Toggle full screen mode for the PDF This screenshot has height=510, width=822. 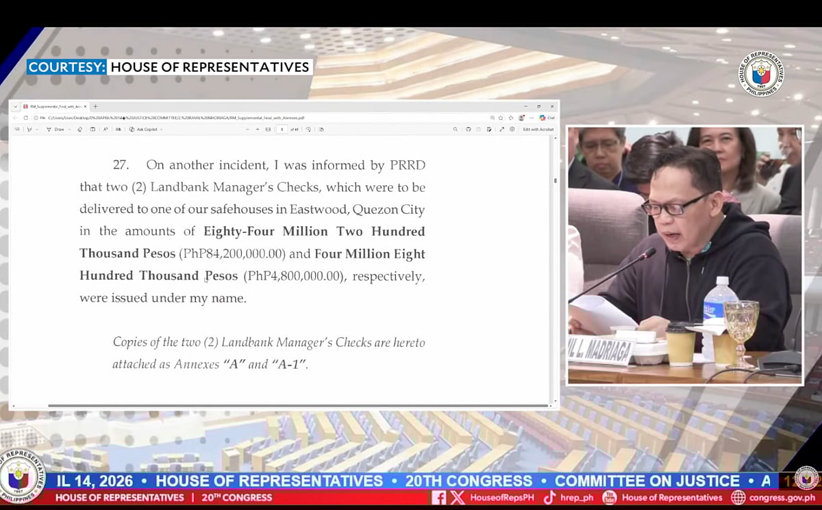click(x=501, y=129)
